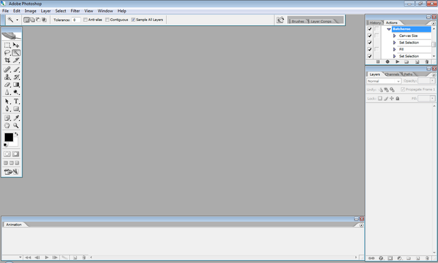
Task: Enable the Contiguous checkbox
Action: click(x=107, y=20)
